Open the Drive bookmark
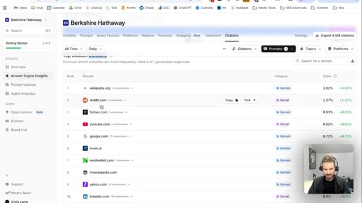The width and height of the screenshot is (362, 203). coord(75,8)
